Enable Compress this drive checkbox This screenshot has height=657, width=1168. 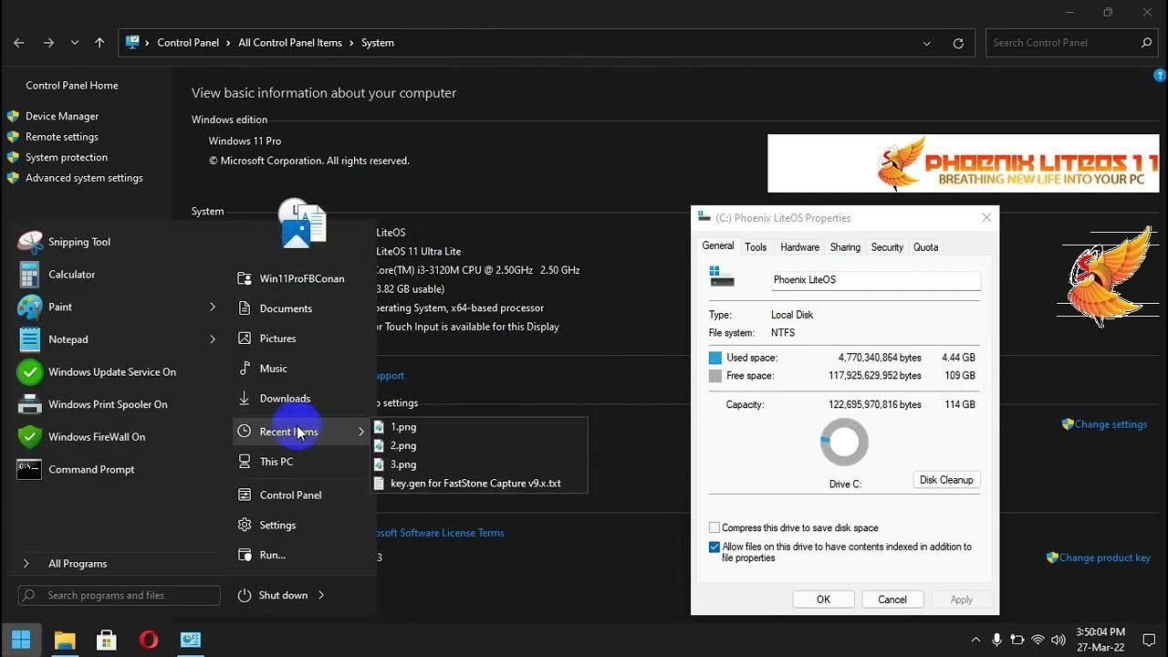[x=714, y=528]
